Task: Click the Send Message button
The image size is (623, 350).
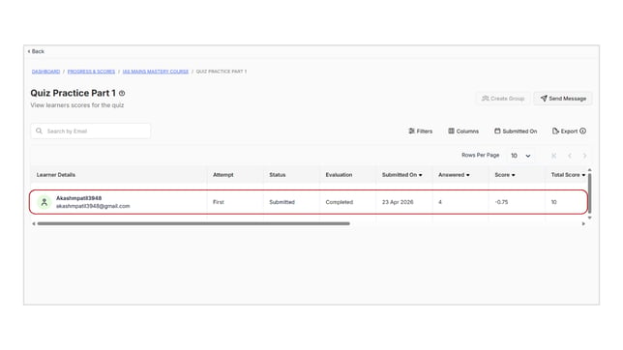Action: click(563, 99)
